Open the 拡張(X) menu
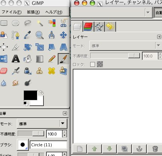 [33, 12]
